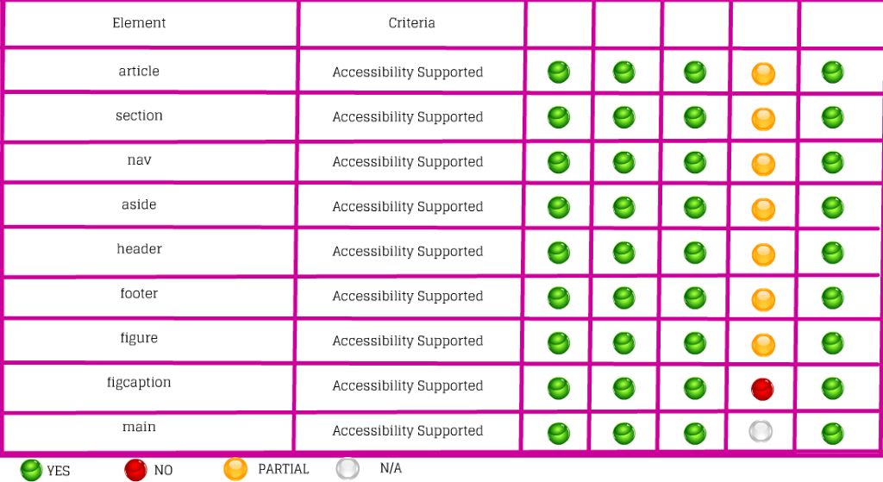
Task: Click the red NO legend icon
Action: tap(135, 470)
